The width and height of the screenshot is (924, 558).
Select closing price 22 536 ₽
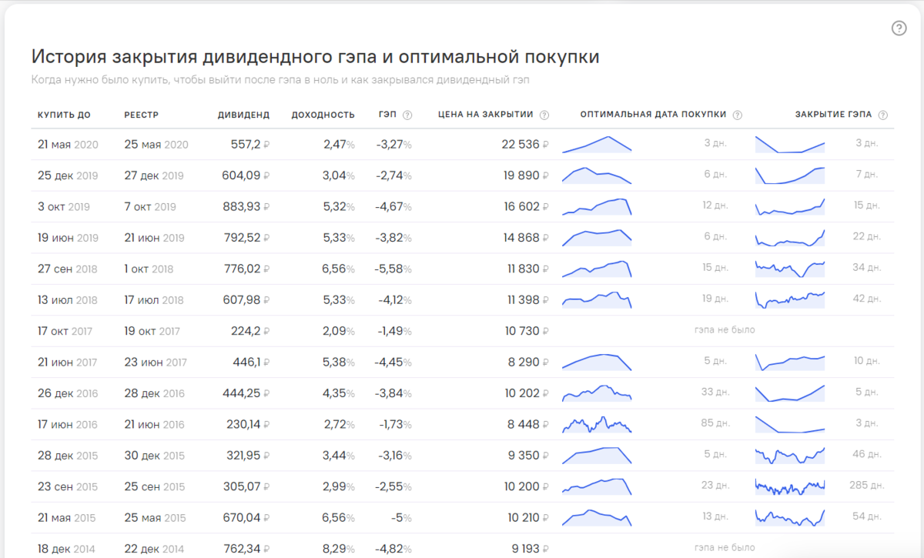(x=525, y=145)
